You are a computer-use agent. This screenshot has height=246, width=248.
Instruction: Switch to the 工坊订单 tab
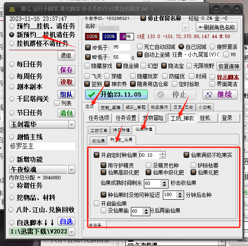coord(99,130)
